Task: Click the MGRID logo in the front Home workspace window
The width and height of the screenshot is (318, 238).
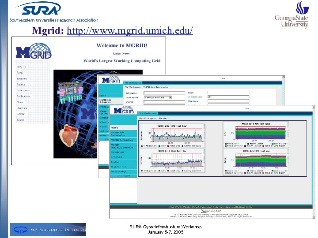Action: click(124, 110)
